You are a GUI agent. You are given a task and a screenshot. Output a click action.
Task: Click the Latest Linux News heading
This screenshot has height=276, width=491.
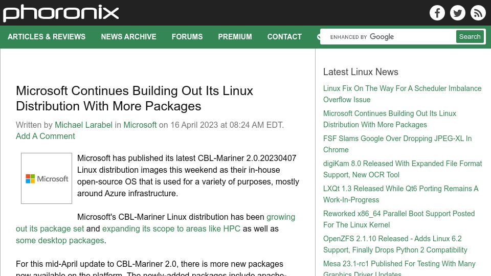pos(361,72)
